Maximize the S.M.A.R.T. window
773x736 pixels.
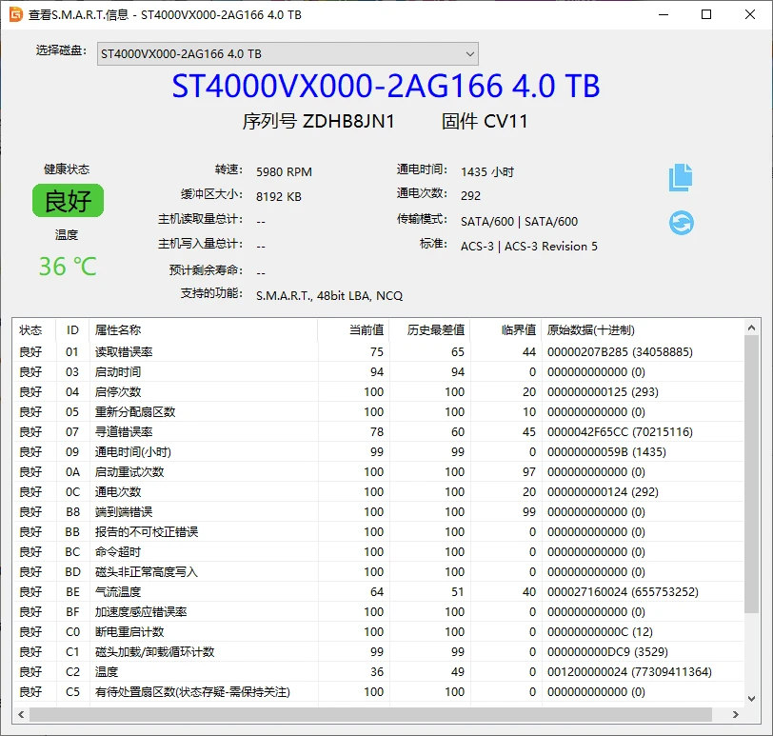(706, 15)
